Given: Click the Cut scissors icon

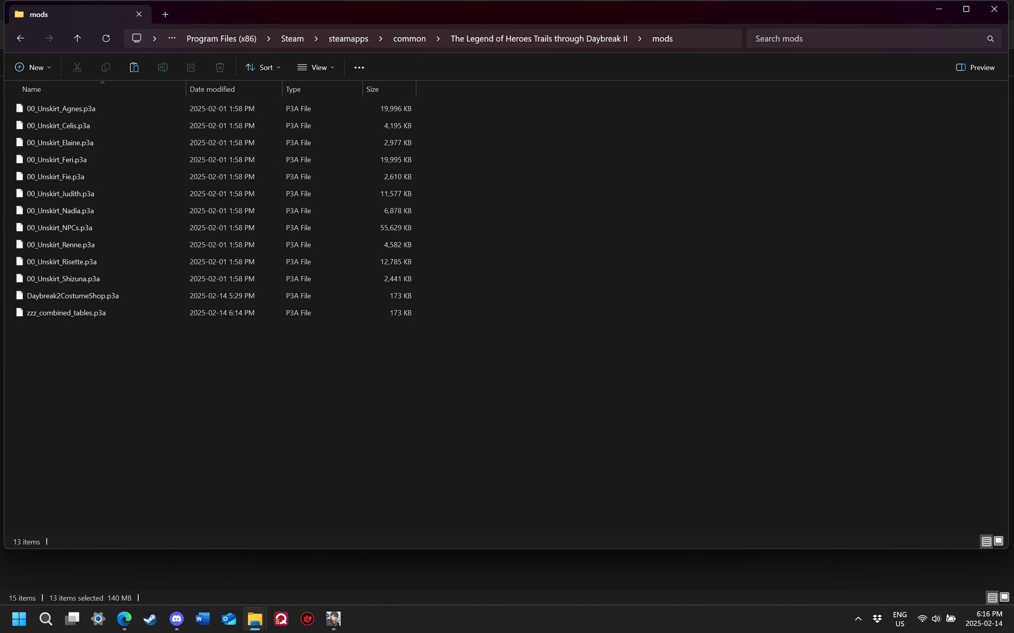Looking at the screenshot, I should point(77,68).
